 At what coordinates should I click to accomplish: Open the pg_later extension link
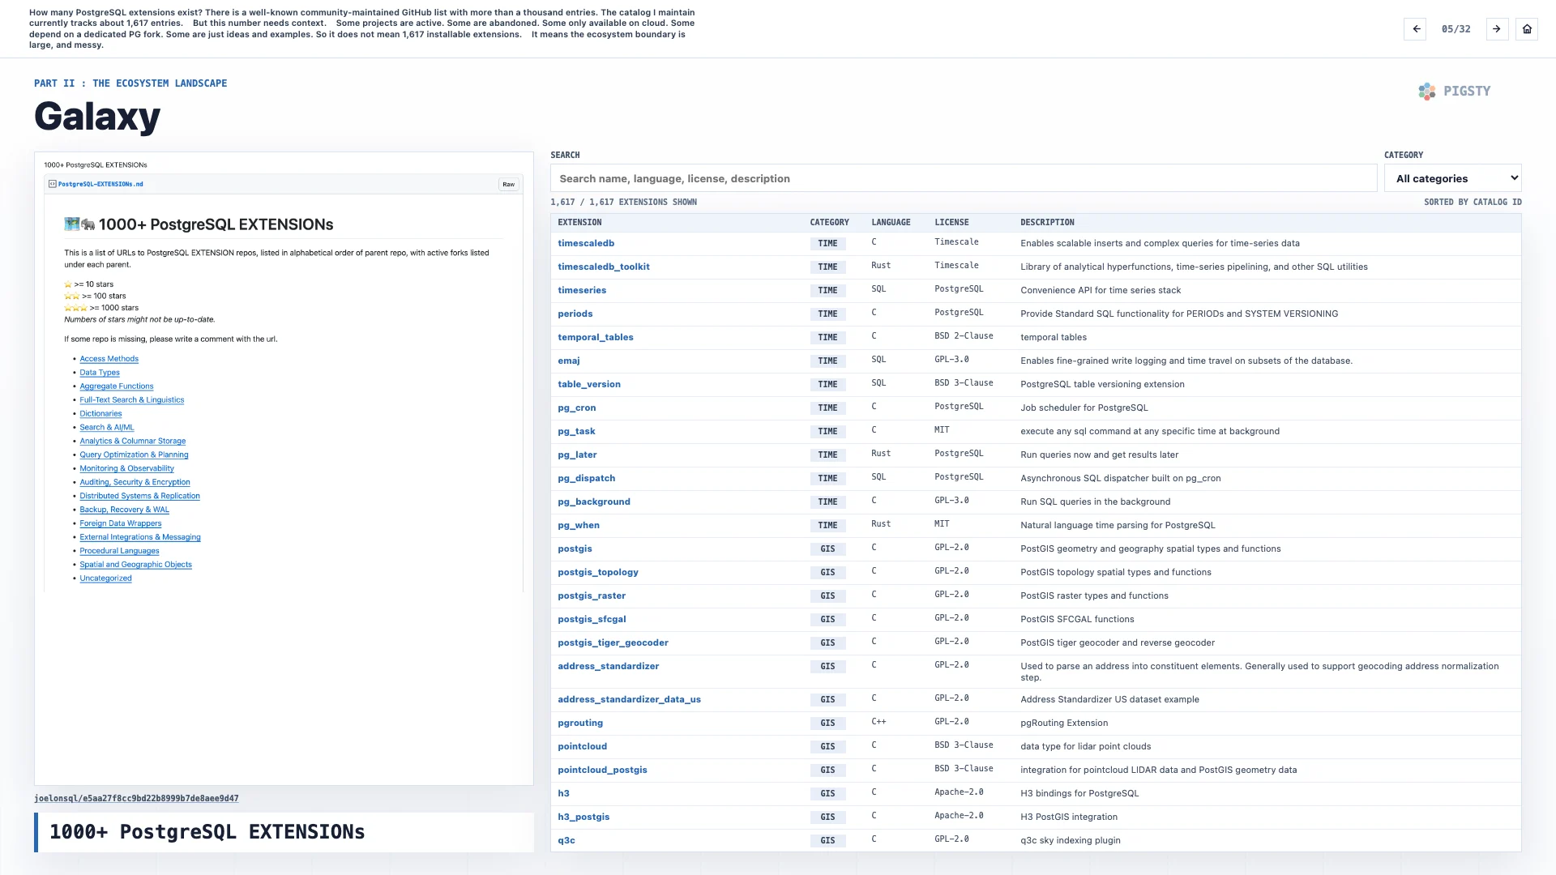(x=578, y=455)
